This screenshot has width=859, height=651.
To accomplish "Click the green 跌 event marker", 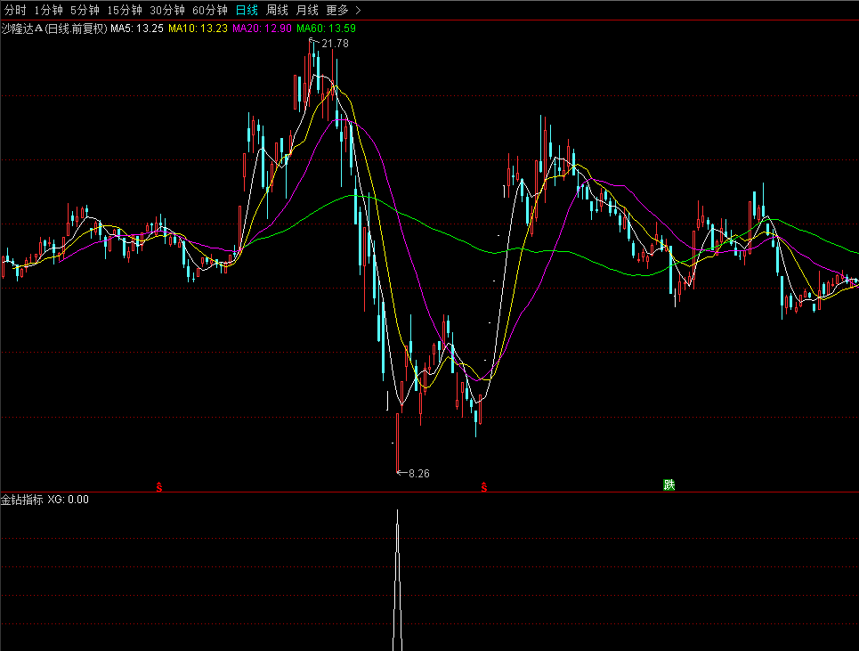I will coord(669,484).
